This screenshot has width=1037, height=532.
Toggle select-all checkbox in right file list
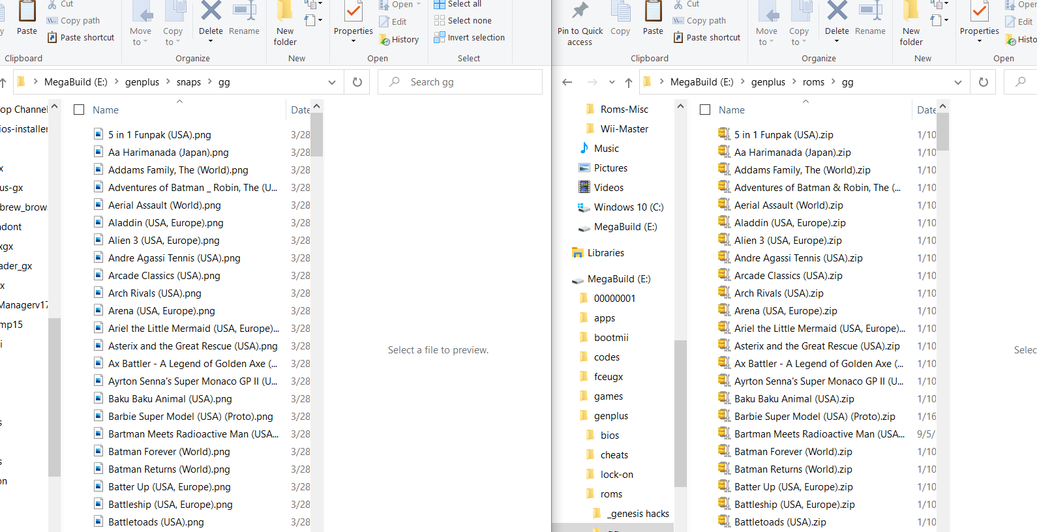point(705,110)
